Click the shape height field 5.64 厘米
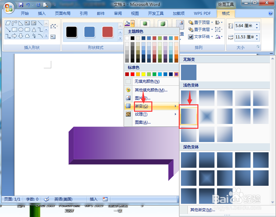This screenshot has width=276, height=217. 244,26
